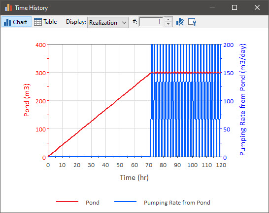
Task: Click the 300 label on left axis
Action: (41, 73)
